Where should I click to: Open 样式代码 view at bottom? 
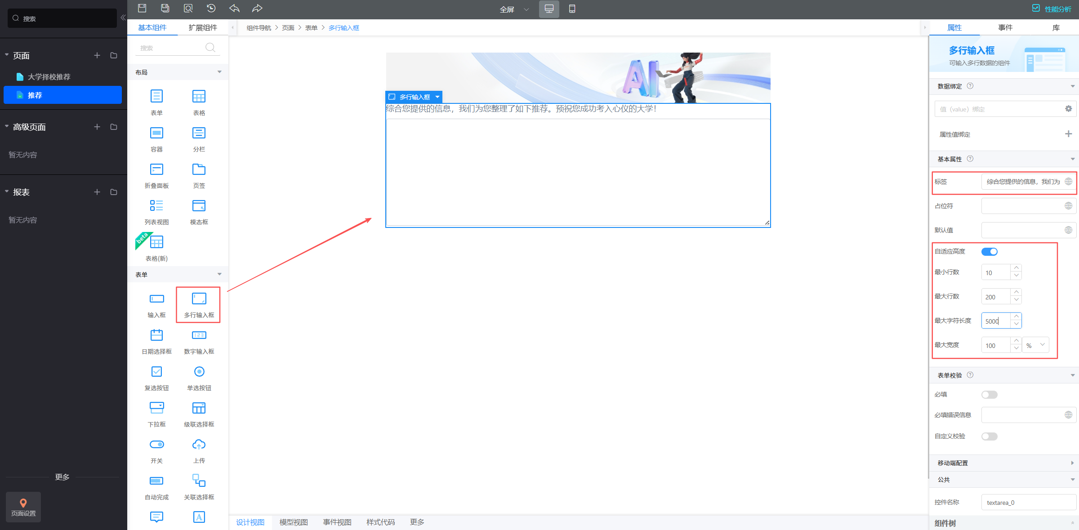tap(380, 522)
